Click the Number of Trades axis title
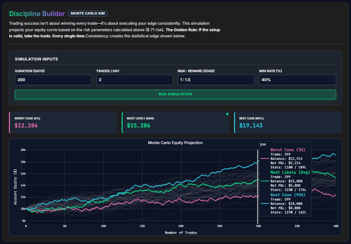 [181, 233]
